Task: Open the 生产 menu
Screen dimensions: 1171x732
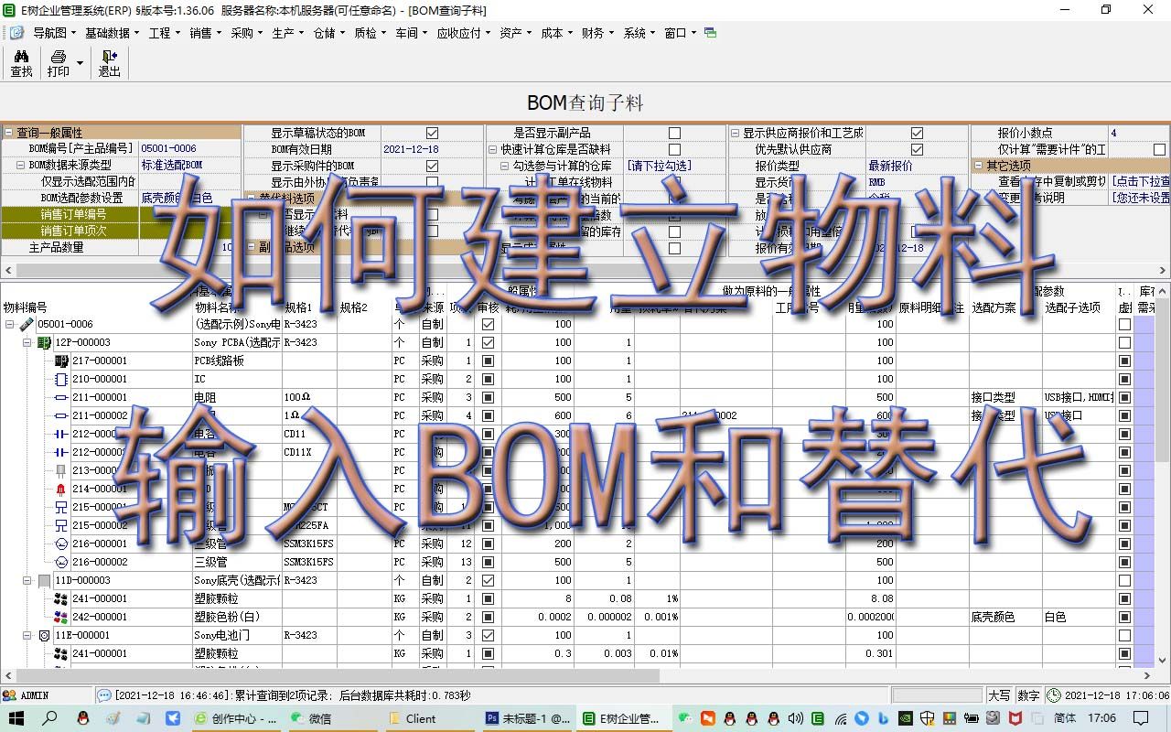Action: tap(288, 33)
